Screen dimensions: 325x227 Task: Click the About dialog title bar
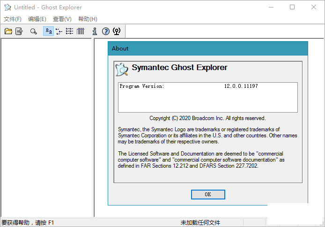pos(207,49)
